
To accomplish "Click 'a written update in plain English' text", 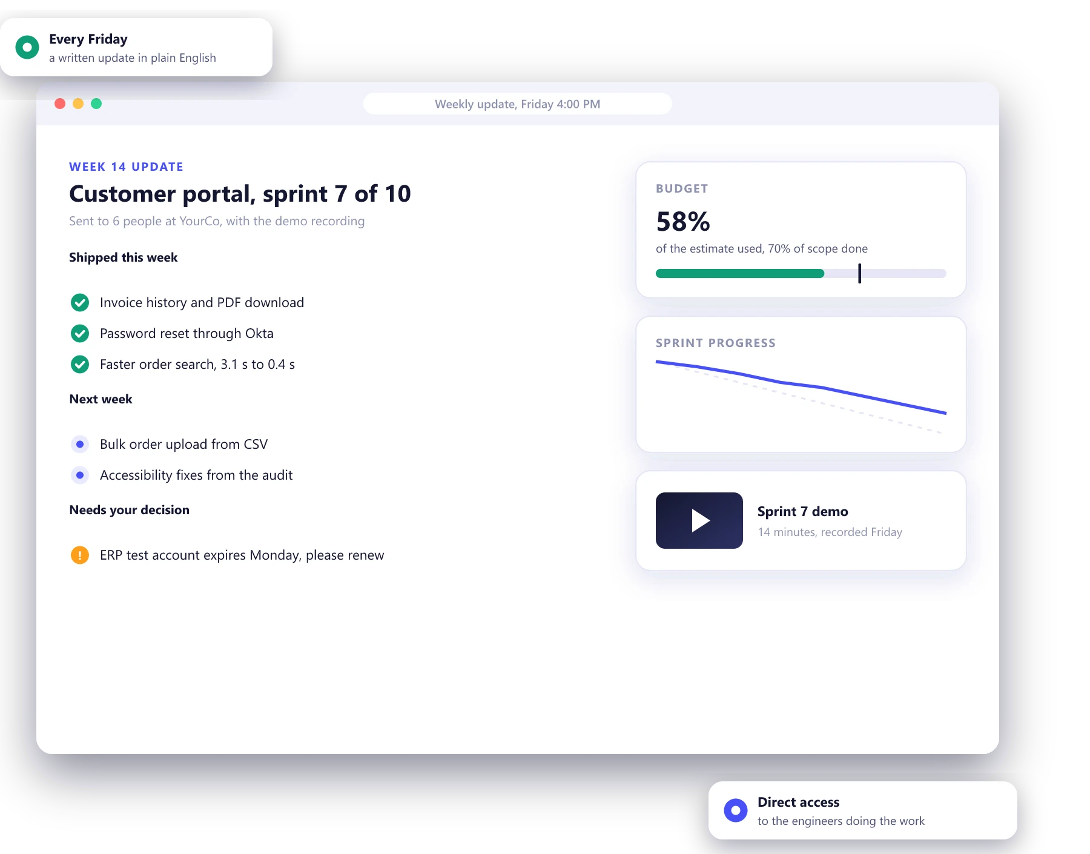I will [133, 58].
